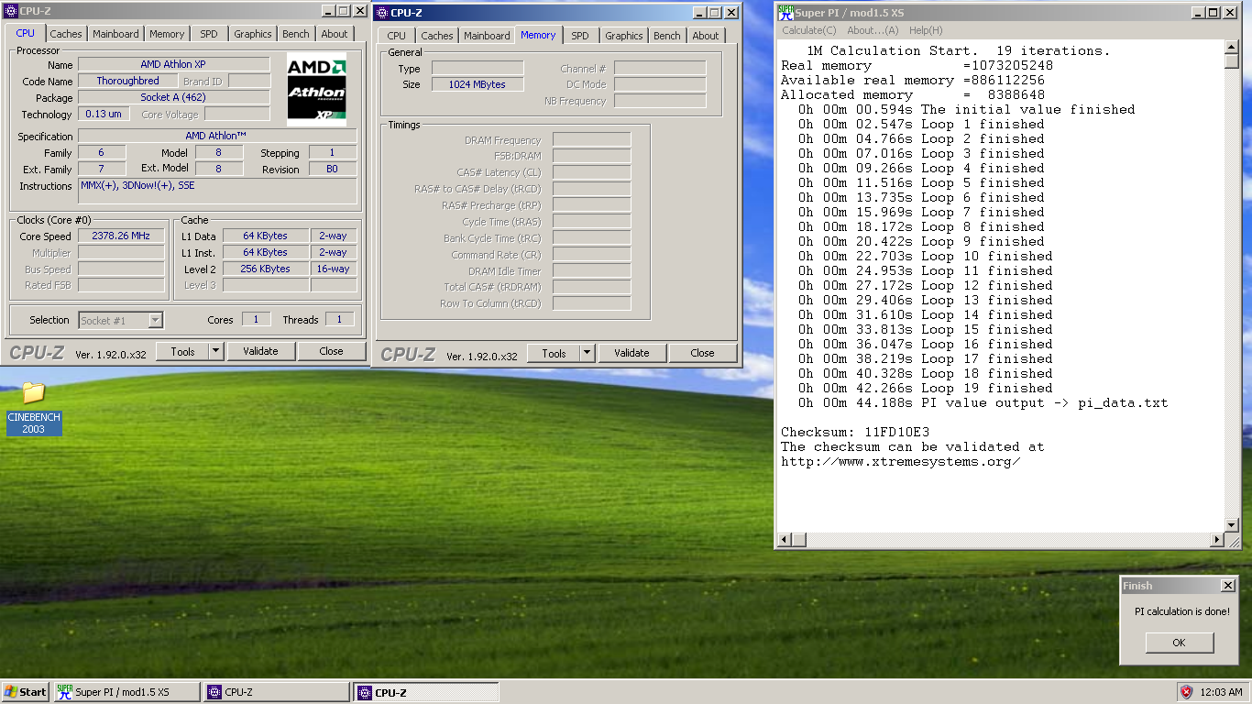Click the taskbar clock showing 12:03 AM

[1221, 692]
